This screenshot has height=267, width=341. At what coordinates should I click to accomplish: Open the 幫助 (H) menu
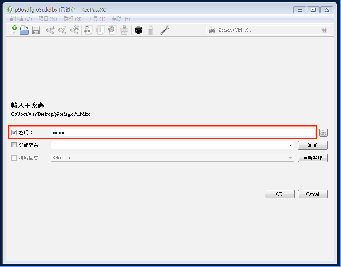(121, 19)
